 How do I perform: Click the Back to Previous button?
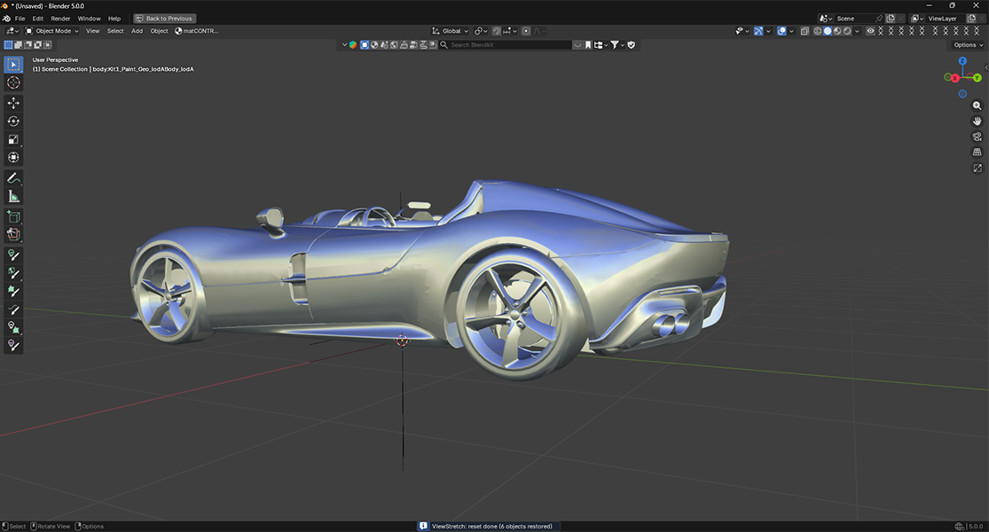click(165, 19)
